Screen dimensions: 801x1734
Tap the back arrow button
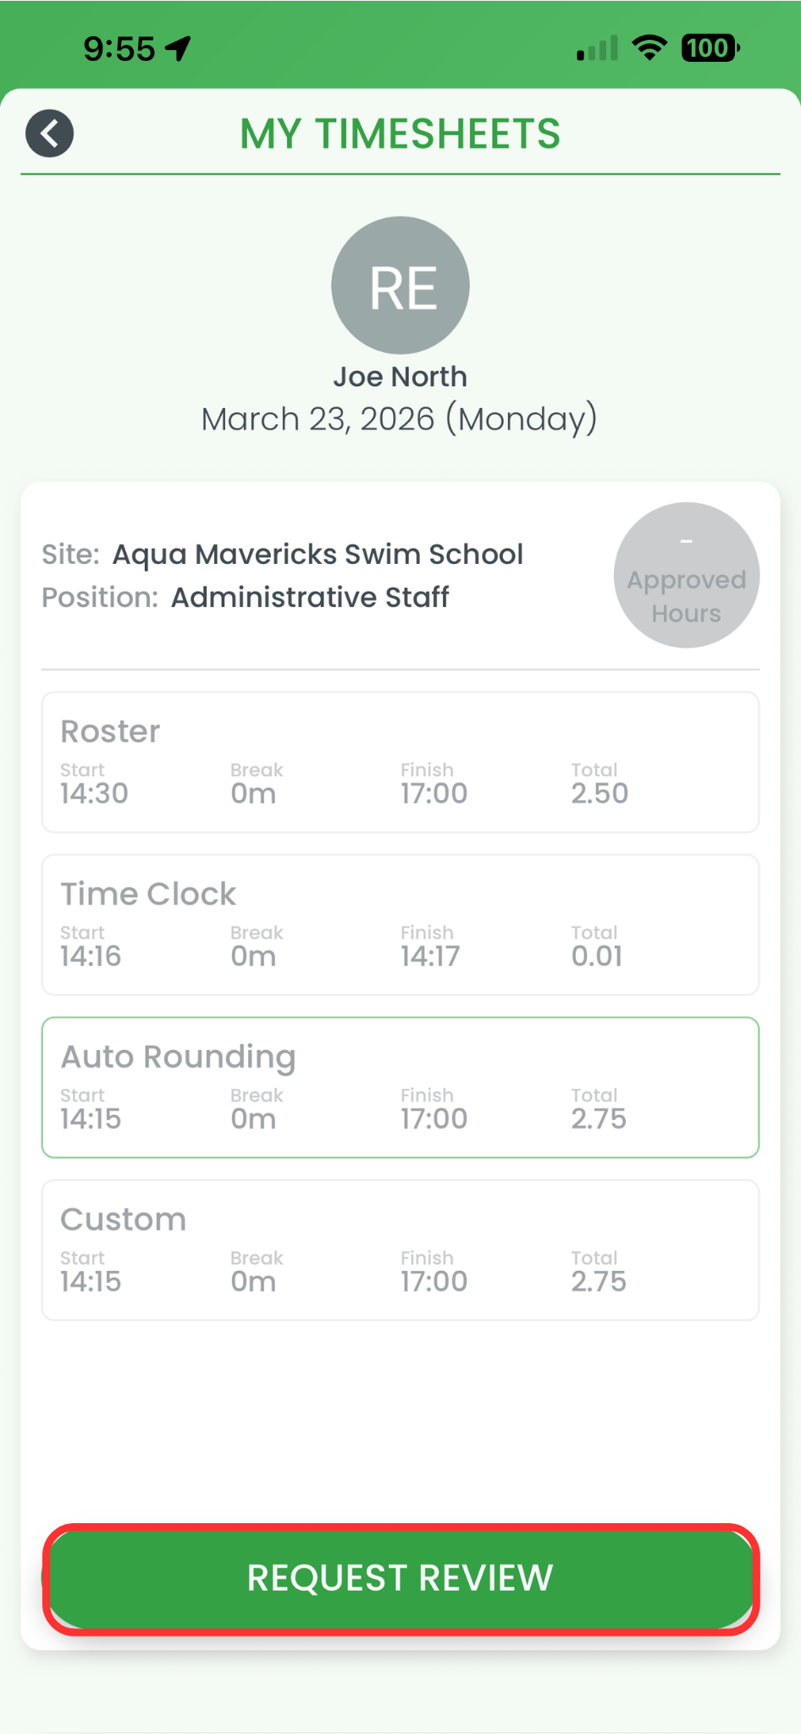[50, 134]
